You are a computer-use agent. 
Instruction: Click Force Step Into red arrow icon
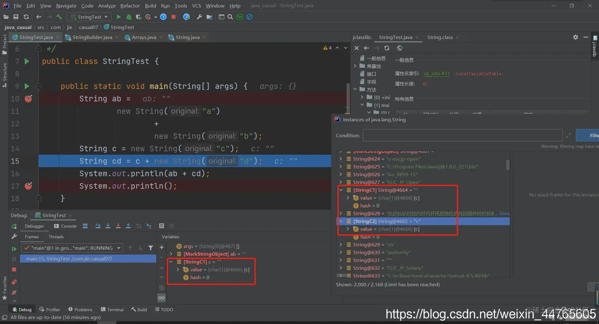coord(118,226)
